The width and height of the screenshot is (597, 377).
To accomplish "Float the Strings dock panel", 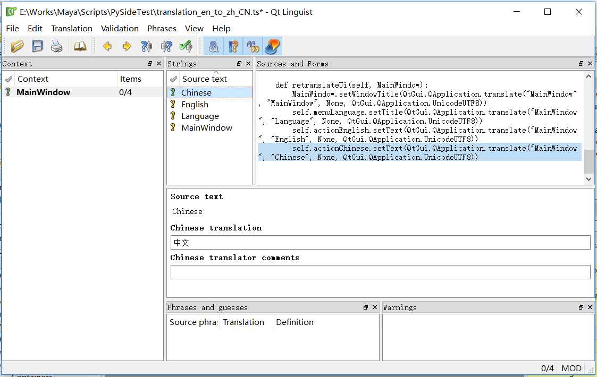I will point(239,64).
